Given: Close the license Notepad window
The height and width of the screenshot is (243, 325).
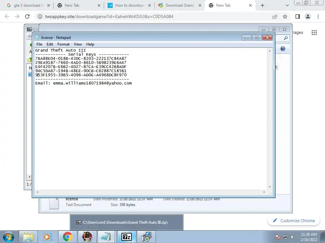Looking at the screenshot, I should tap(267, 38).
